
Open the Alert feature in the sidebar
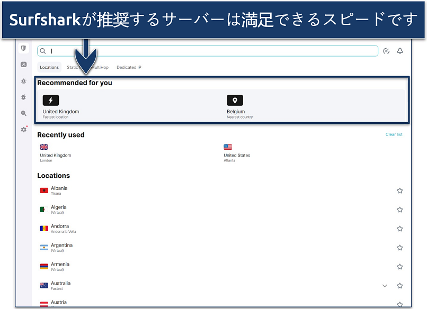[23, 81]
